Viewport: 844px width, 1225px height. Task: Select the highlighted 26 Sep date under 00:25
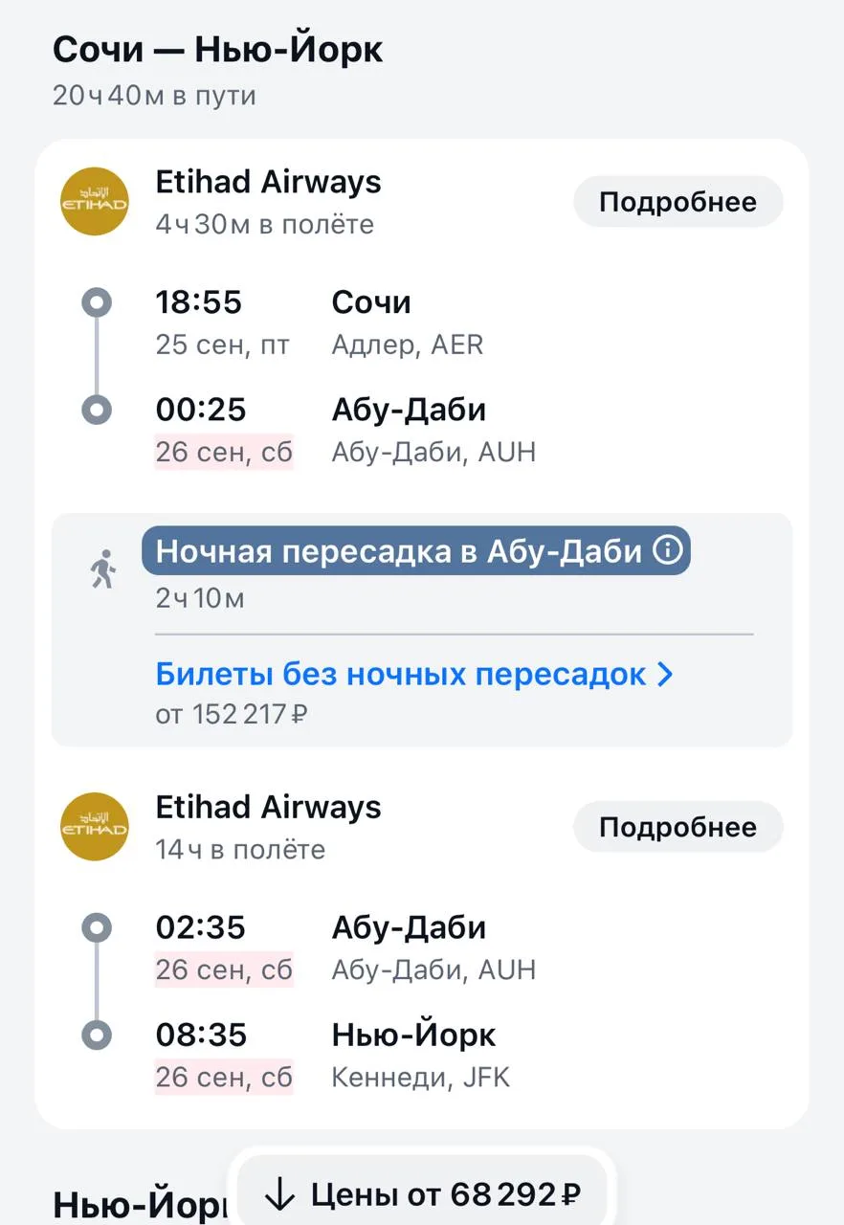tap(224, 451)
